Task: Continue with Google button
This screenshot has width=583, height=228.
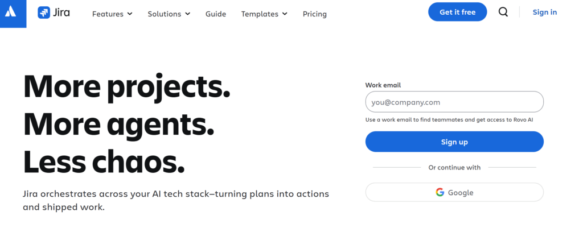Action: (x=454, y=192)
